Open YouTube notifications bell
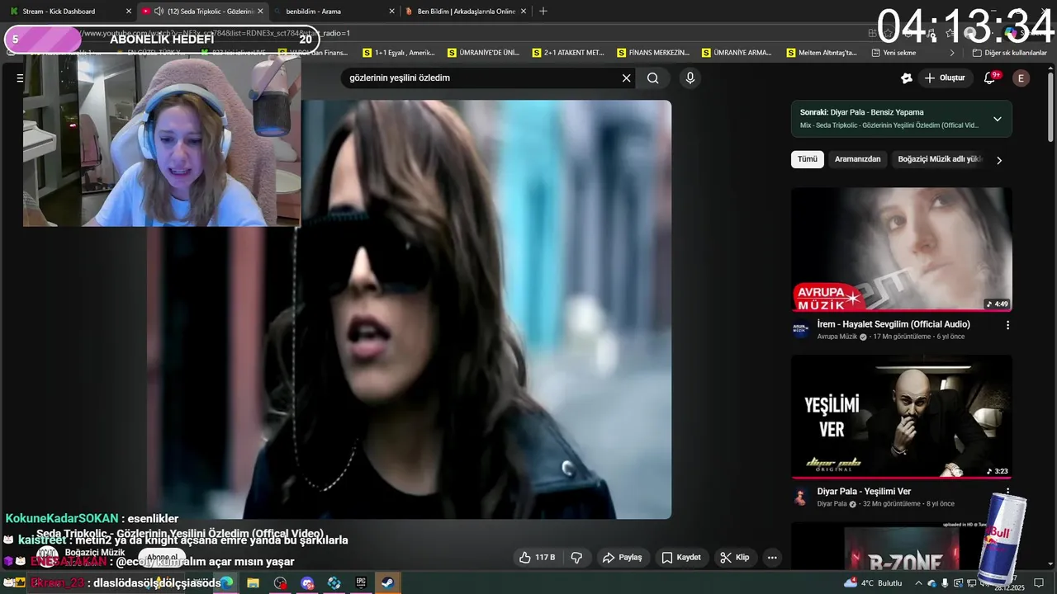The image size is (1057, 594). point(990,78)
